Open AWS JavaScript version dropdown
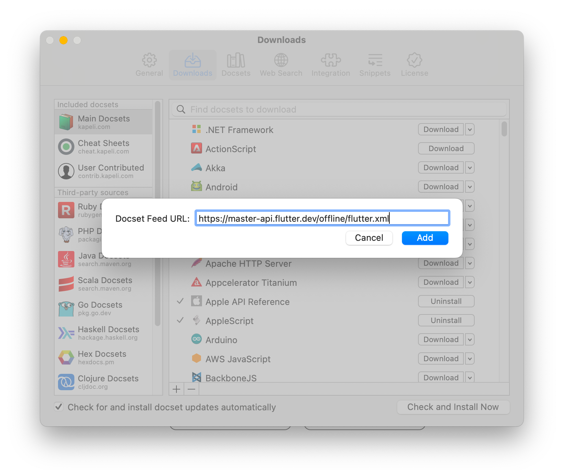The width and height of the screenshot is (576, 470). point(470,358)
